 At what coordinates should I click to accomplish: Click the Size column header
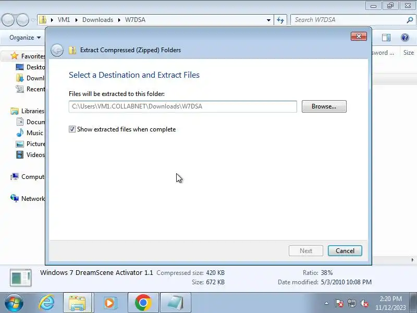409,53
